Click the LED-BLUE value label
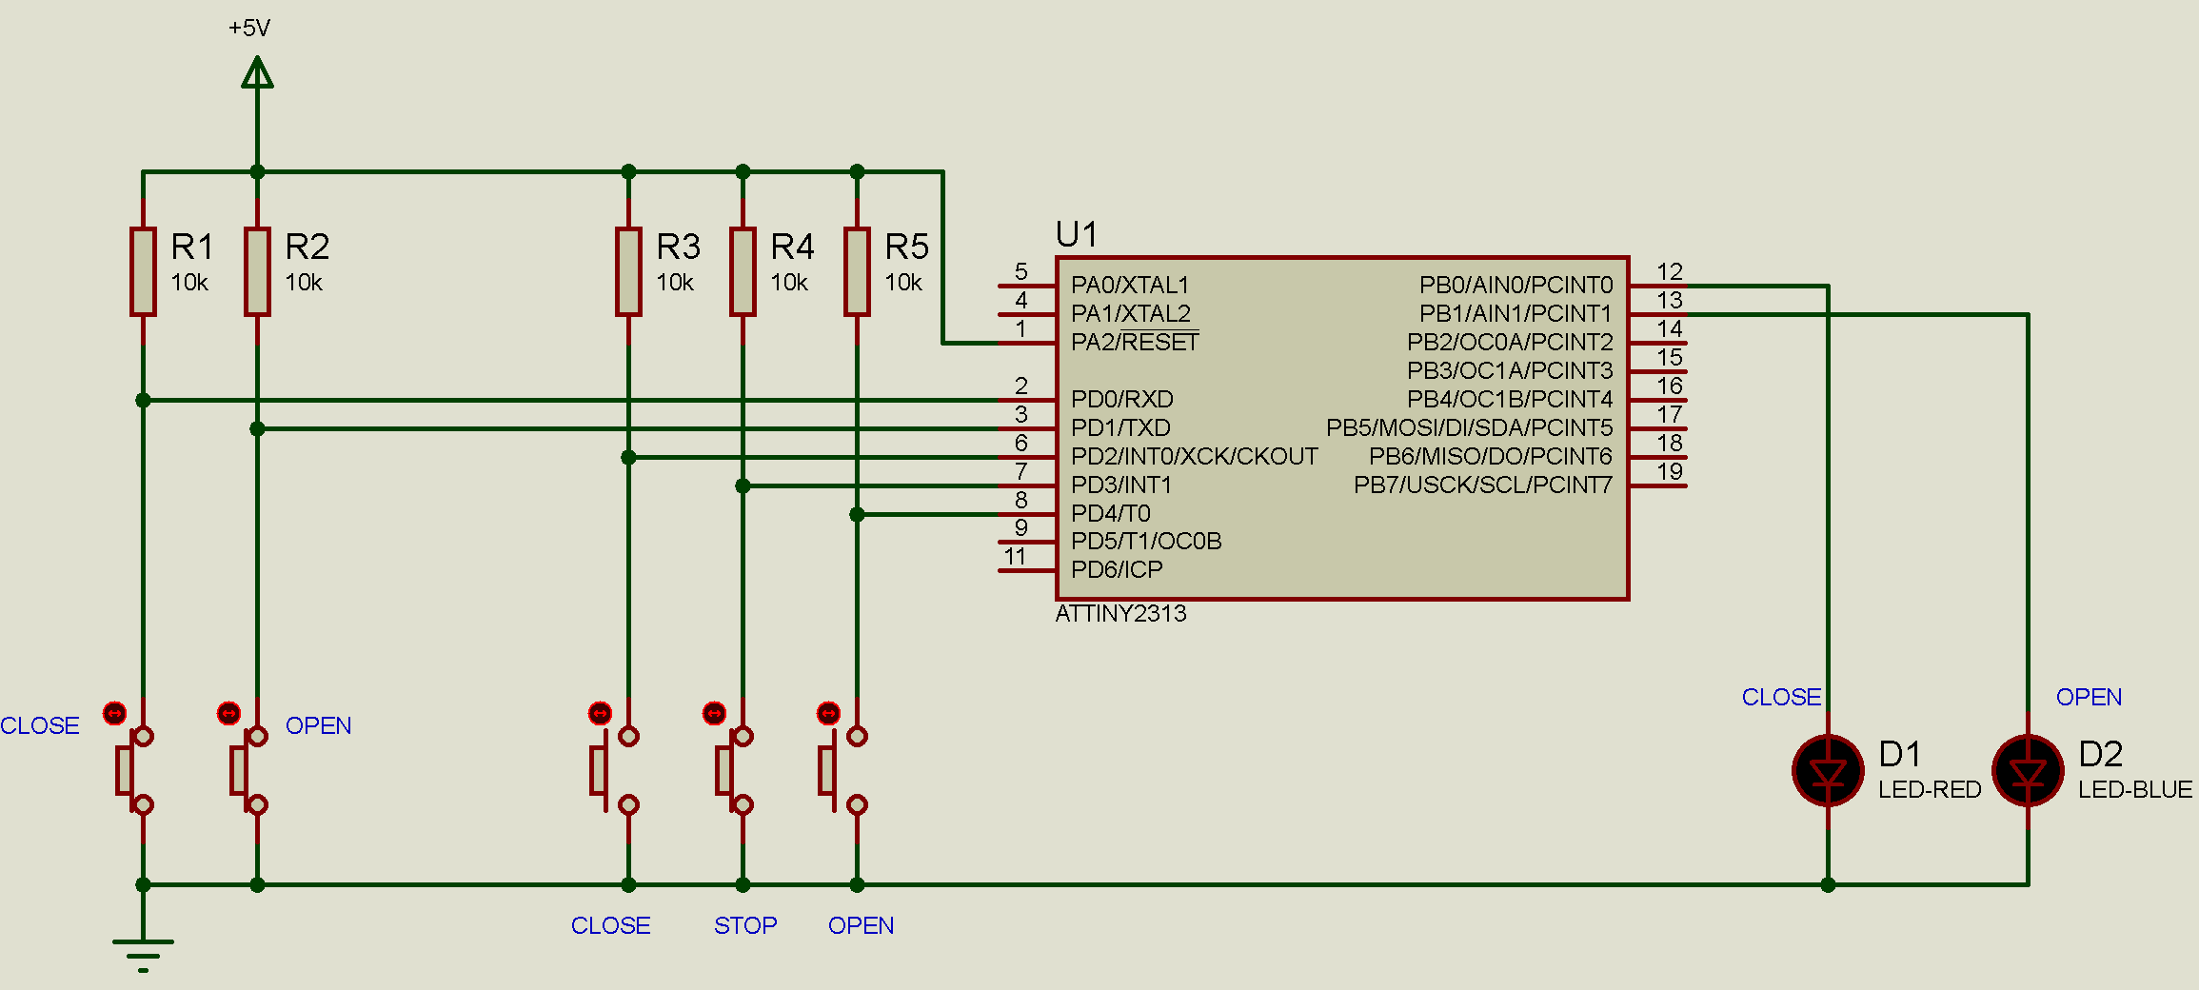The height and width of the screenshot is (990, 2199). (2135, 789)
